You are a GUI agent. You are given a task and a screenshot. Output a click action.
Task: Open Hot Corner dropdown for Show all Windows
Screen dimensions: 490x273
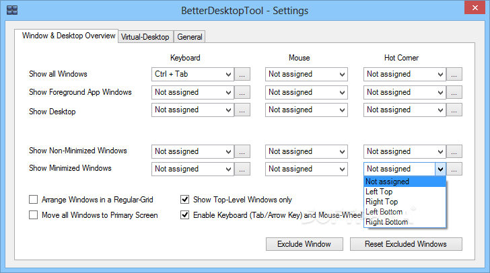405,75
